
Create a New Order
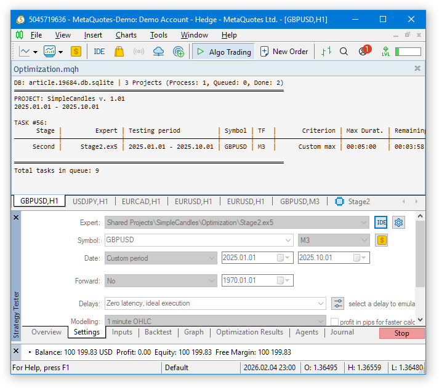(284, 52)
